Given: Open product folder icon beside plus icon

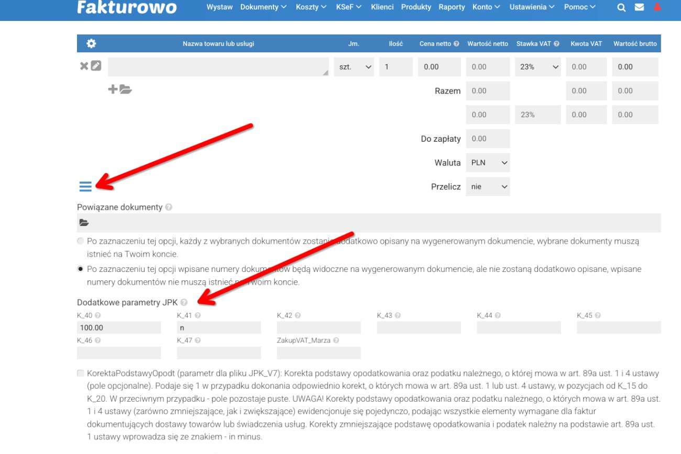Looking at the screenshot, I should pos(126,89).
